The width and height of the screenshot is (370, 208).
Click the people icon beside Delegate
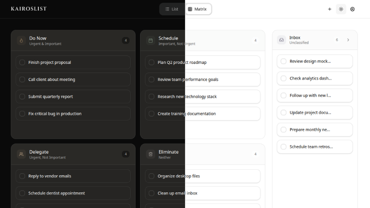21,154
